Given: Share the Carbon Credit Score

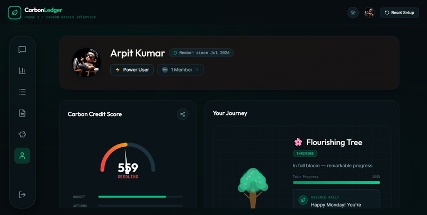Looking at the screenshot, I should pos(182,114).
